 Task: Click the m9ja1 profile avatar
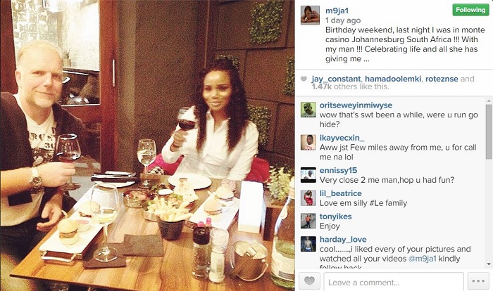(310, 15)
